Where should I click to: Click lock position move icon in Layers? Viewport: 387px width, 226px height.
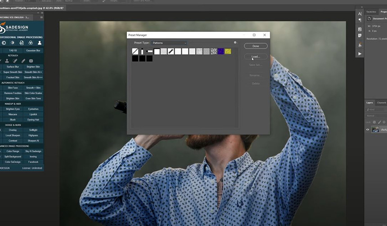click(x=384, y=122)
